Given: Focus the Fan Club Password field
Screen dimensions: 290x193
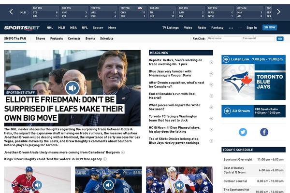Looking at the screenshot, I should point(258,39).
